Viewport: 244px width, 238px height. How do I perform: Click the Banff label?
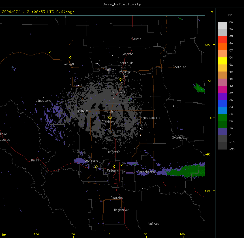pyautogui.click(x=35, y=160)
